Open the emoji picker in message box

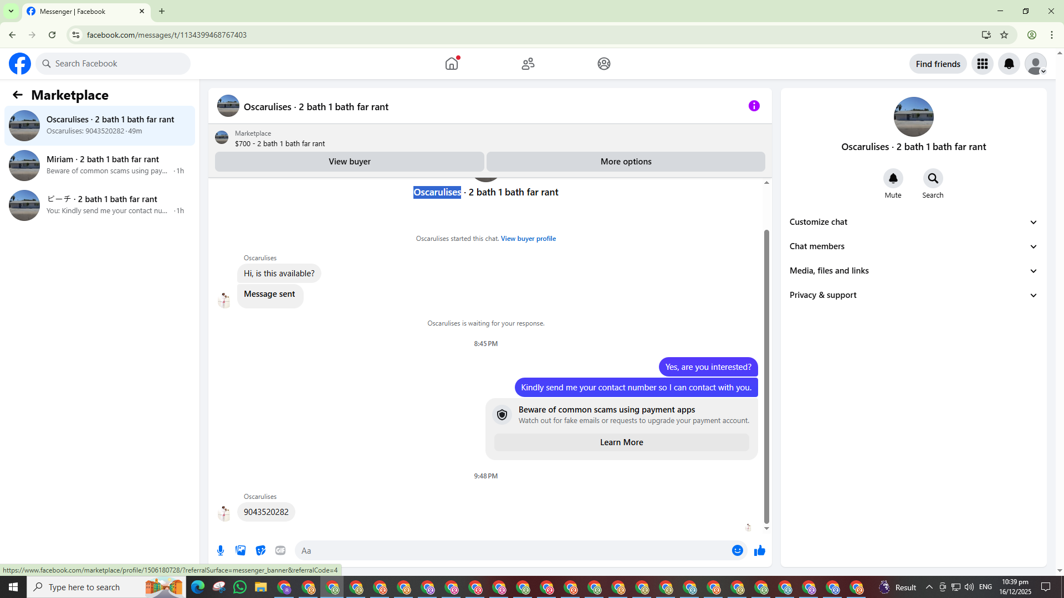[738, 550]
